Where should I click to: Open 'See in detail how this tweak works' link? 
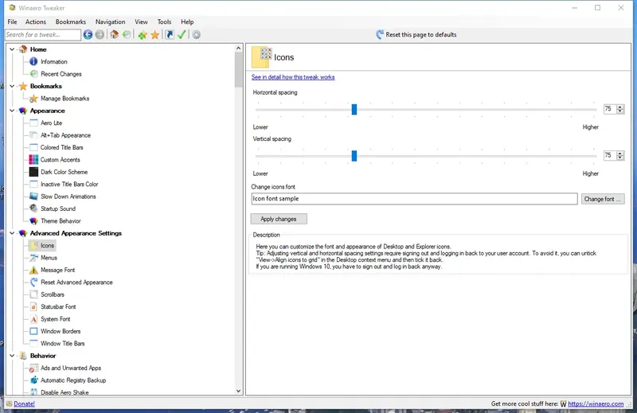(x=293, y=77)
